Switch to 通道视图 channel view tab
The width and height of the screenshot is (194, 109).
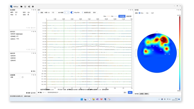(129, 16)
